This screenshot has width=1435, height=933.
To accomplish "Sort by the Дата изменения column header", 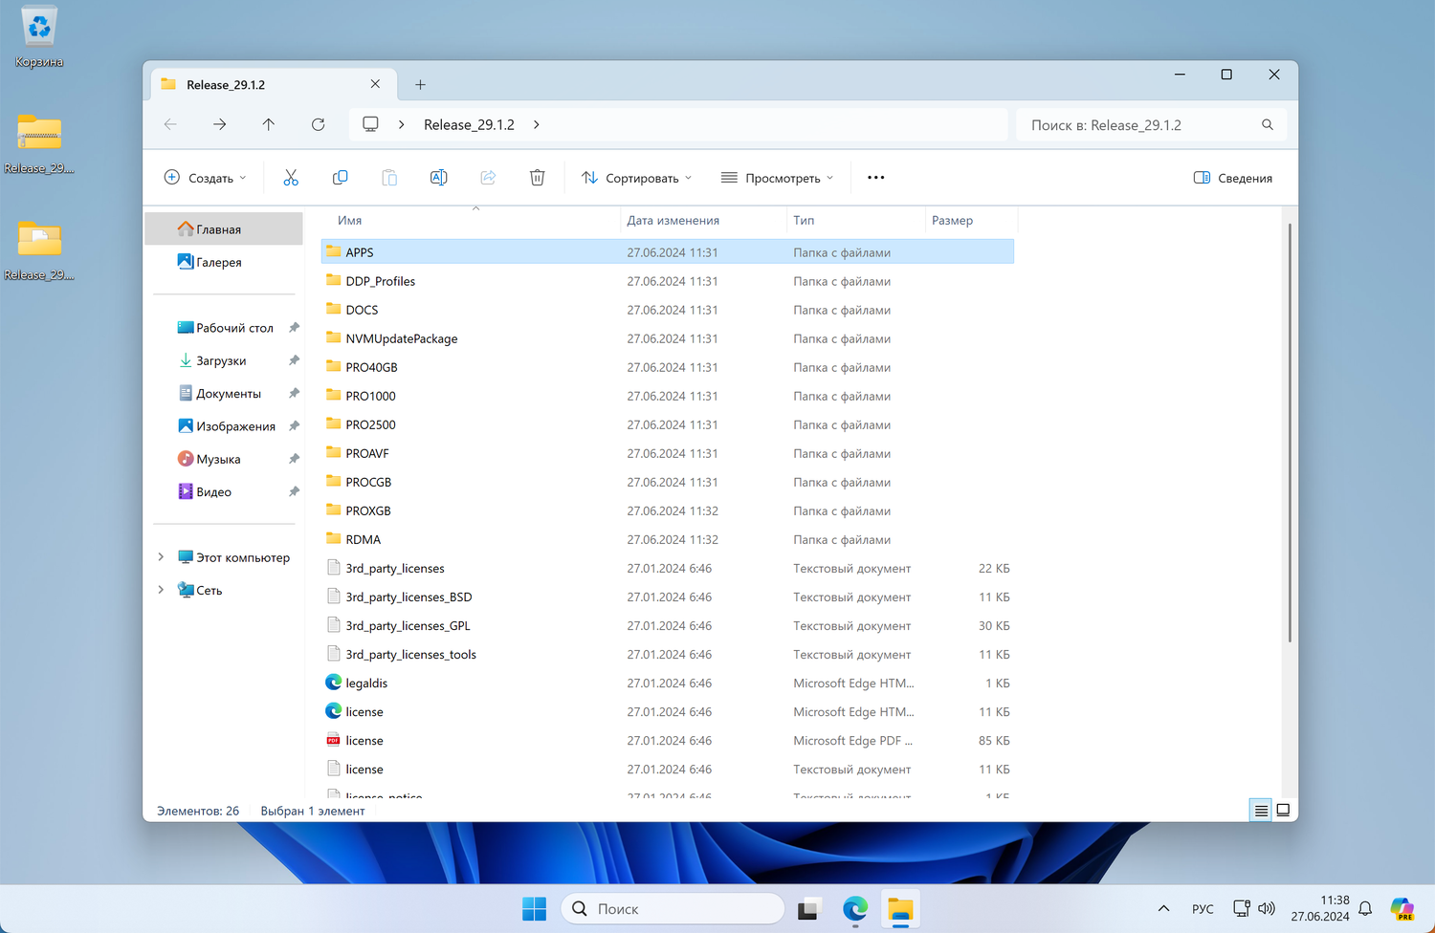I will (x=673, y=221).
